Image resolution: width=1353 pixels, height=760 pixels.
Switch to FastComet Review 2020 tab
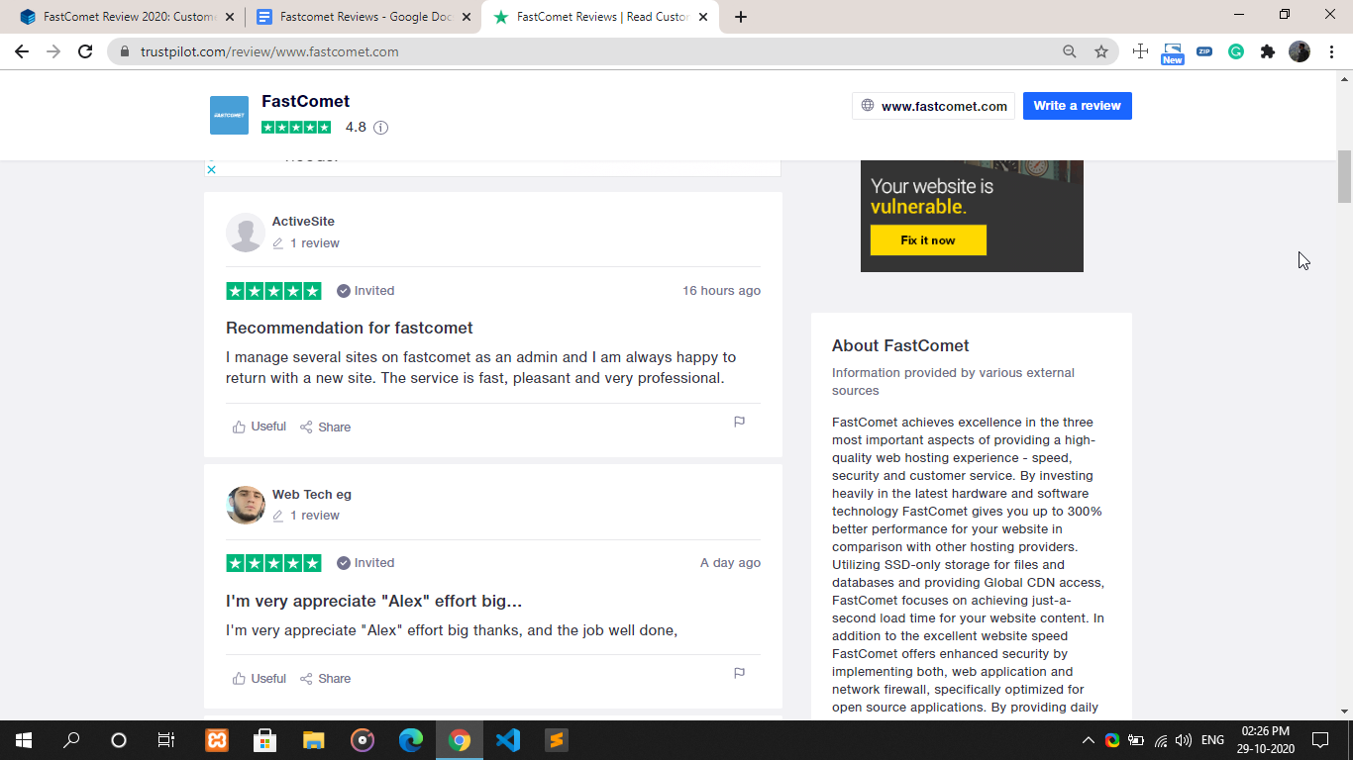(x=129, y=17)
